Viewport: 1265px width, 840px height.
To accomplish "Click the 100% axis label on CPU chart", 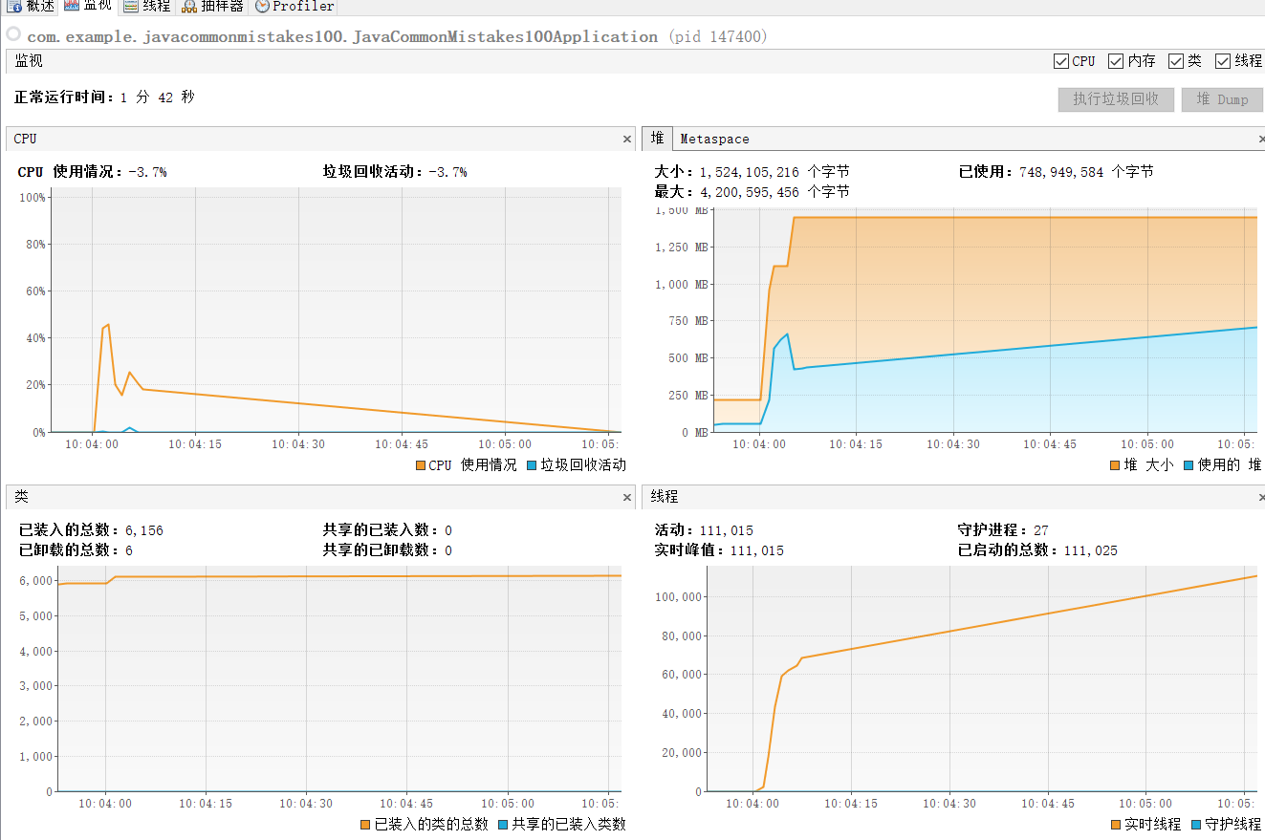I will pyautogui.click(x=32, y=197).
